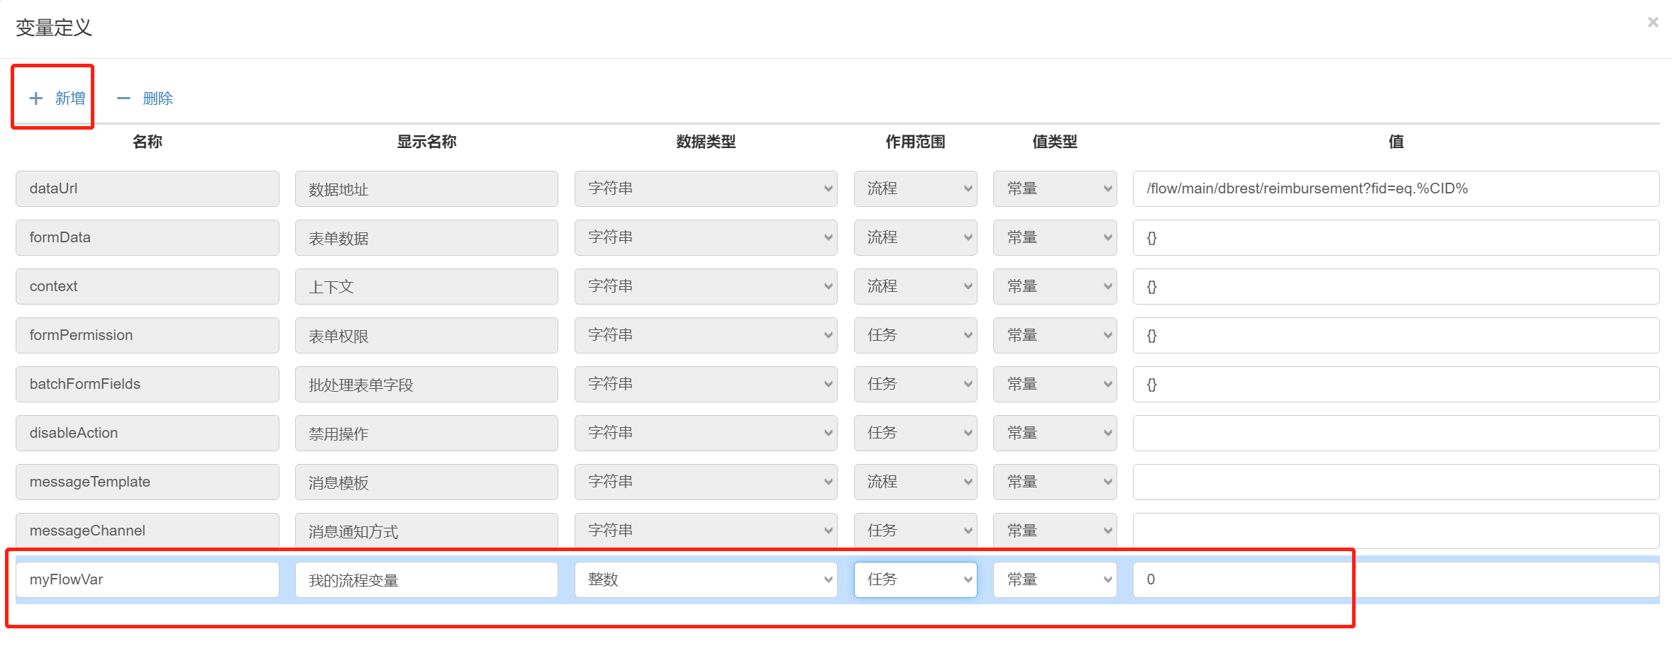Click the 批处理表单字段 display name field
Image resolution: width=1672 pixels, height=668 pixels.
[x=426, y=384]
